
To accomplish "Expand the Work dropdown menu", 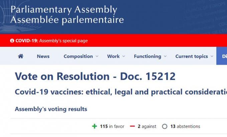I will [x=116, y=56].
